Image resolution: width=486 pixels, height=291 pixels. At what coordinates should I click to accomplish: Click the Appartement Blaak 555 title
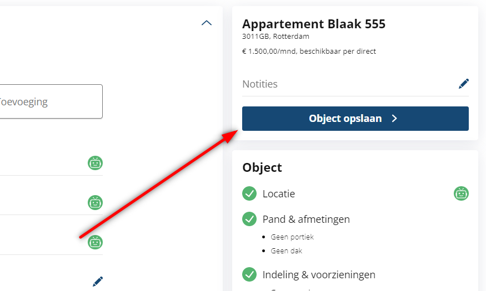coord(314,24)
